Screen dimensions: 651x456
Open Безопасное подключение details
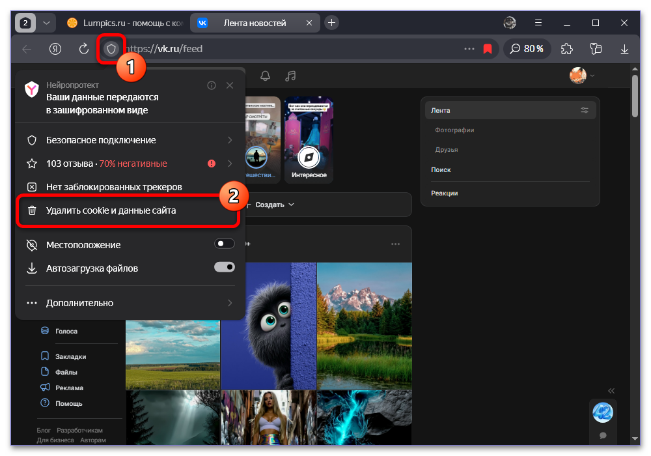click(x=130, y=140)
